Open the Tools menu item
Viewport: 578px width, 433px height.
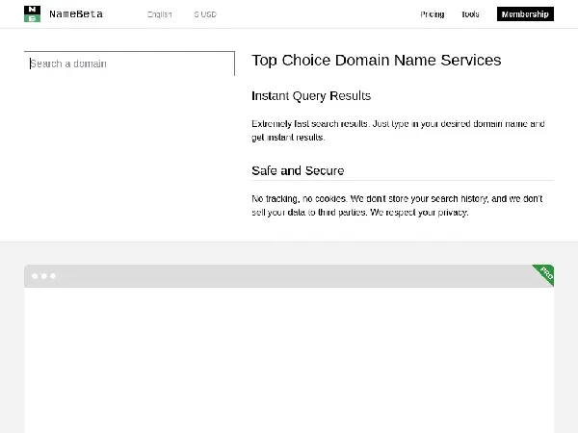click(x=470, y=14)
